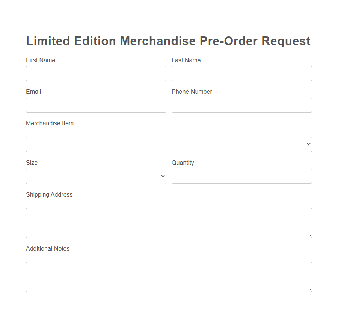Focus the Phone Number input field
Image resolution: width=338 pixels, height=316 pixels.
(x=241, y=105)
